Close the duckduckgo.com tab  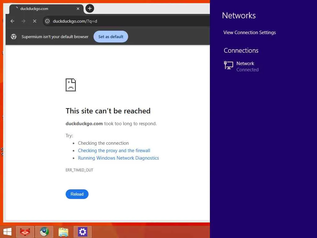coord(78,9)
